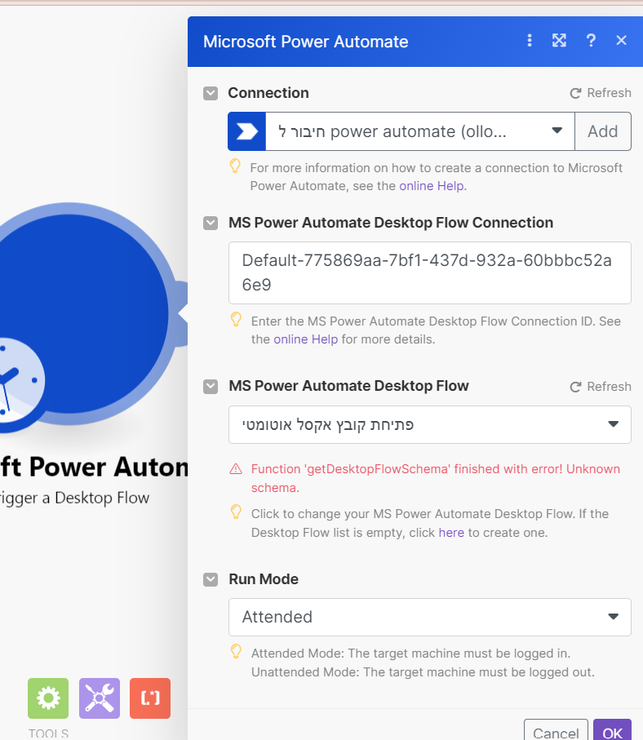Open the orange brackets text parser icon

150,698
